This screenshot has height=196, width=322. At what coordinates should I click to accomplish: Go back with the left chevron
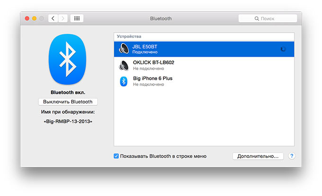pos(53,18)
